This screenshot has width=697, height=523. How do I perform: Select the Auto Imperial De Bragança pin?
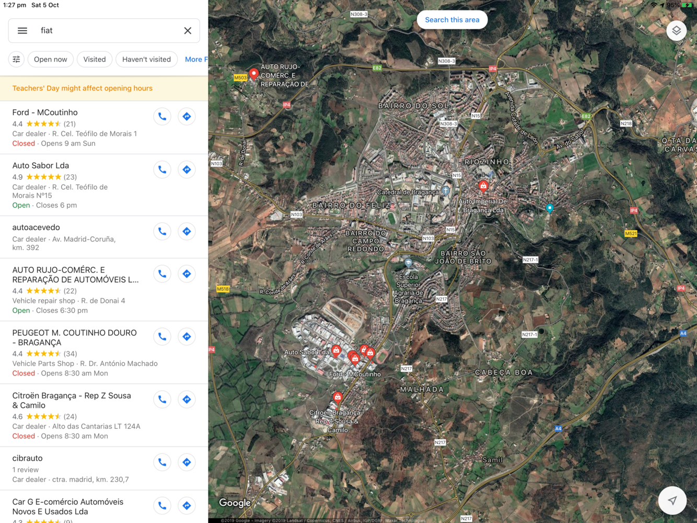[483, 186]
